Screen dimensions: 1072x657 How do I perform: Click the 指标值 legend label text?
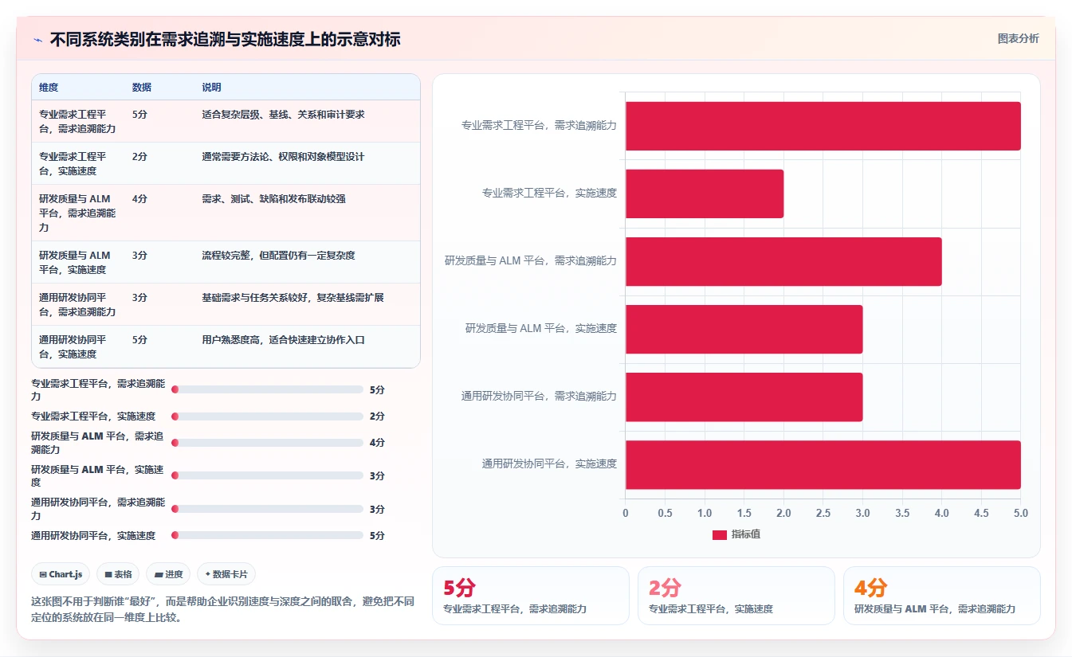coord(746,534)
